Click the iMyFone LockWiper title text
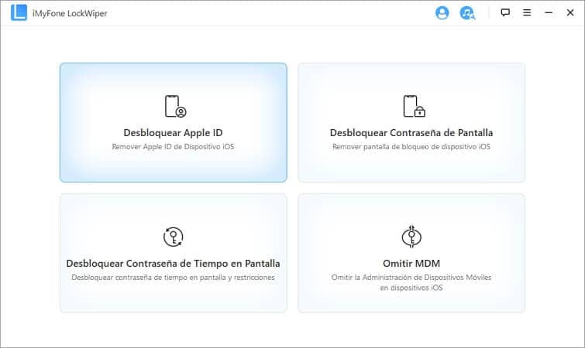This screenshot has width=585, height=348. [x=70, y=13]
